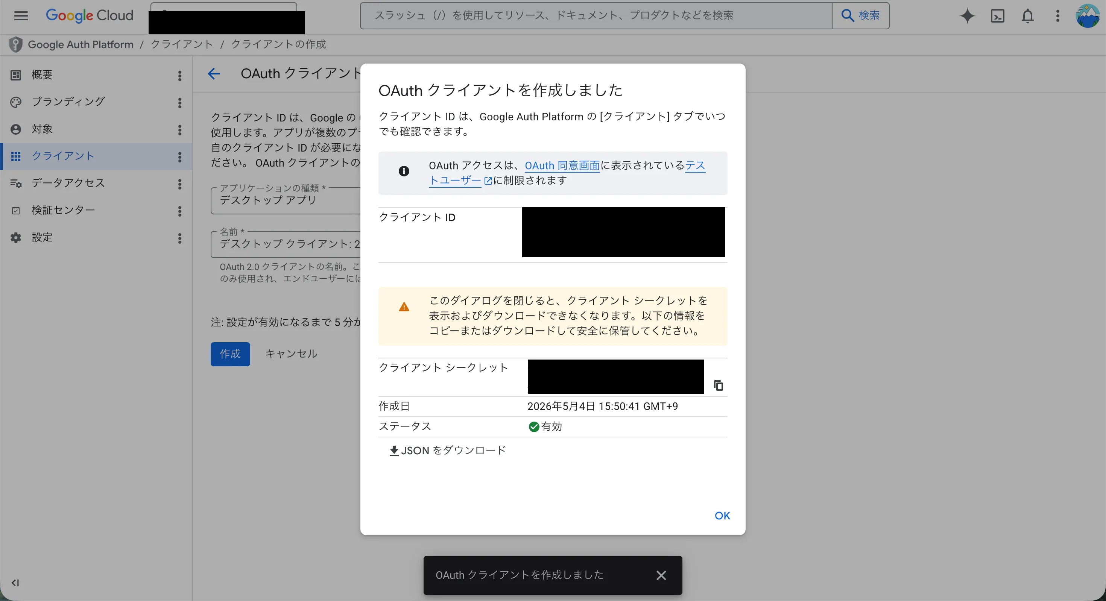Open the OAuth 同意画面 link in dialog
Viewport: 1106px width, 601px height.
(x=562, y=166)
